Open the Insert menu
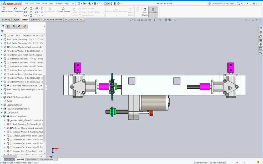 [44, 4]
